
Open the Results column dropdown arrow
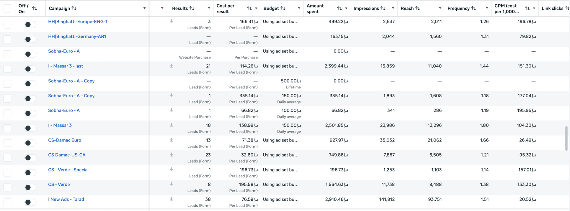pos(209,8)
